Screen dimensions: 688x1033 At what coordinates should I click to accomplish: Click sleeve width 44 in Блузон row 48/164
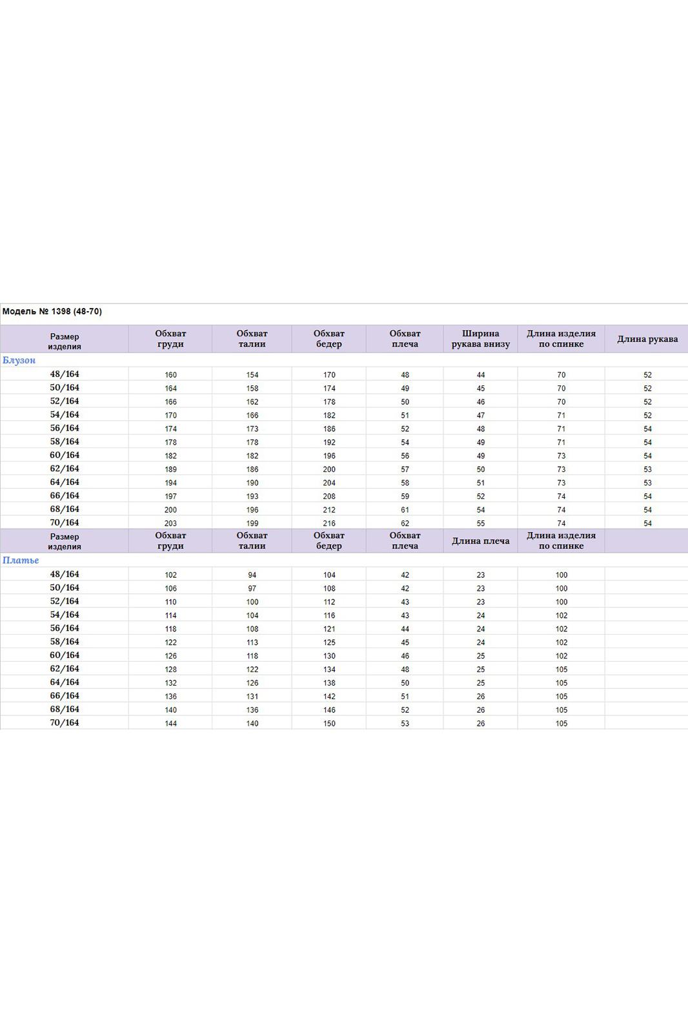[x=481, y=375]
